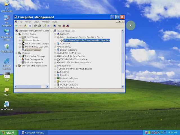
Task: Select Human Interface Devices category
Action: pyautogui.click(x=73, y=56)
